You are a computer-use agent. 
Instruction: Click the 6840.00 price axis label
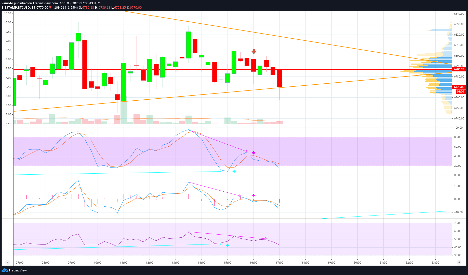click(459, 14)
